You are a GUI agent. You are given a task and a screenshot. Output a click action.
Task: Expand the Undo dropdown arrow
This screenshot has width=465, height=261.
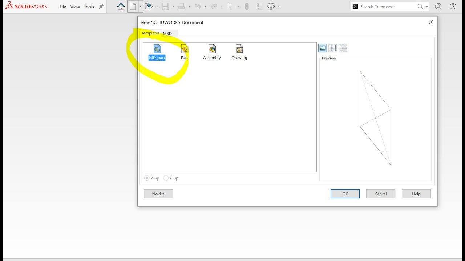coord(206,7)
